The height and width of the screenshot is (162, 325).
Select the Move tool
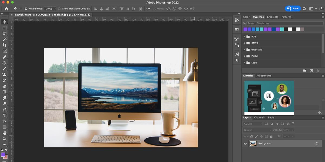[4, 22]
